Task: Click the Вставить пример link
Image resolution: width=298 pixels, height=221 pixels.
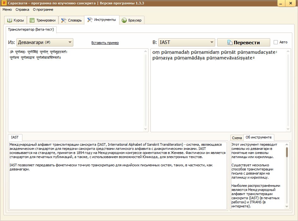Action: 105,43
